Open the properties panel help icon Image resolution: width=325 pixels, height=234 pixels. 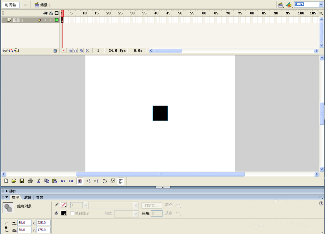point(321,203)
